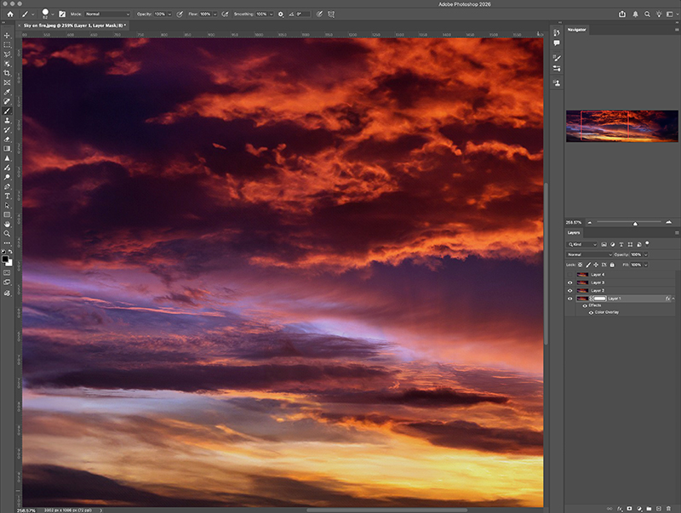Click the Home icon in options bar
The image size is (681, 513).
pos(10,14)
